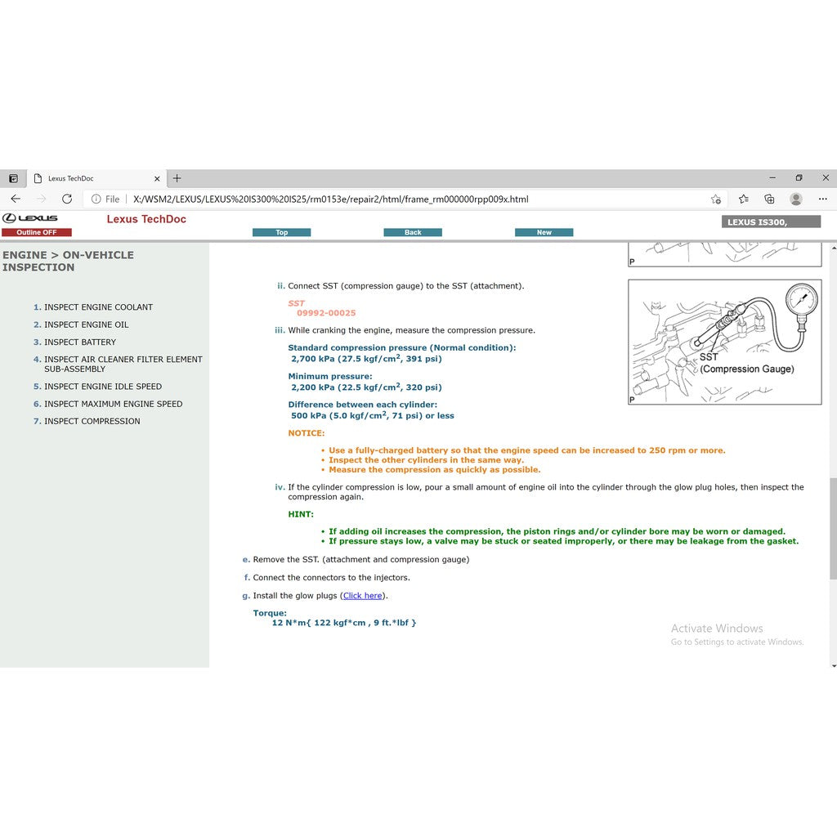837x837 pixels.
Task: Open the browser settings ellipsis menu
Action: (x=823, y=199)
